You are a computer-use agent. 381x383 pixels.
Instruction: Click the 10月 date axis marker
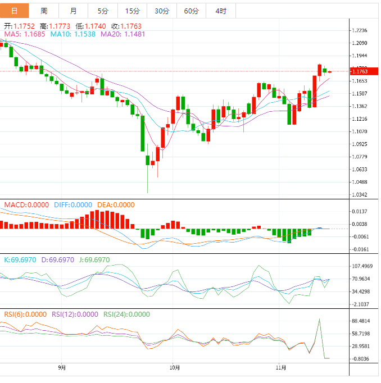tap(175, 368)
